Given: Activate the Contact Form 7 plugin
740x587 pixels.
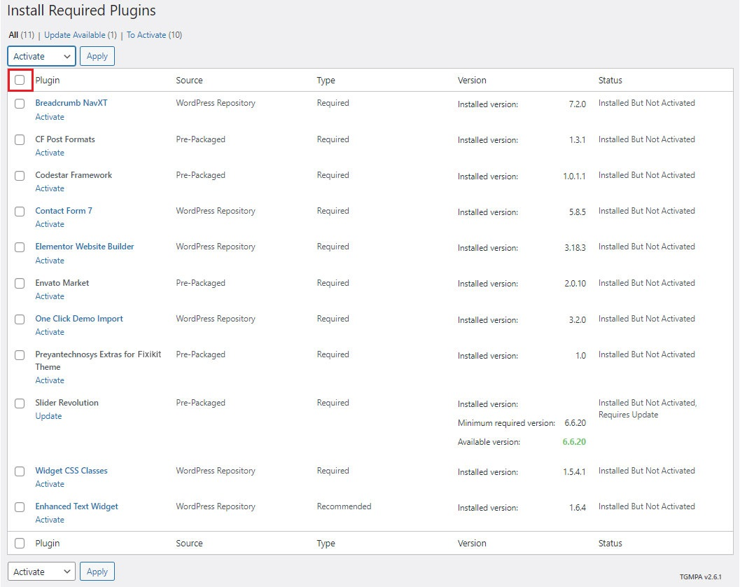Looking at the screenshot, I should pos(50,224).
